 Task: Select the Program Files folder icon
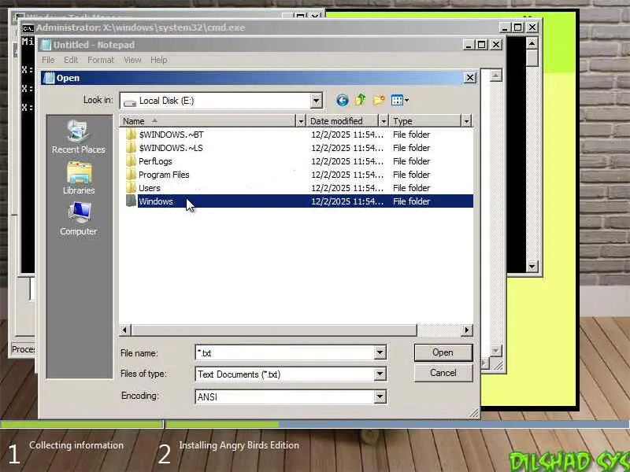point(131,175)
